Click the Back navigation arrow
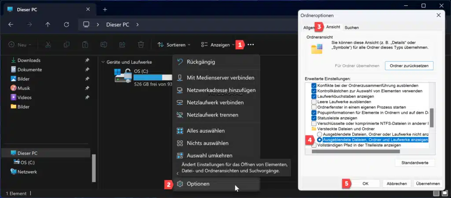Image resolution: width=451 pixels, height=198 pixels. [x=11, y=25]
